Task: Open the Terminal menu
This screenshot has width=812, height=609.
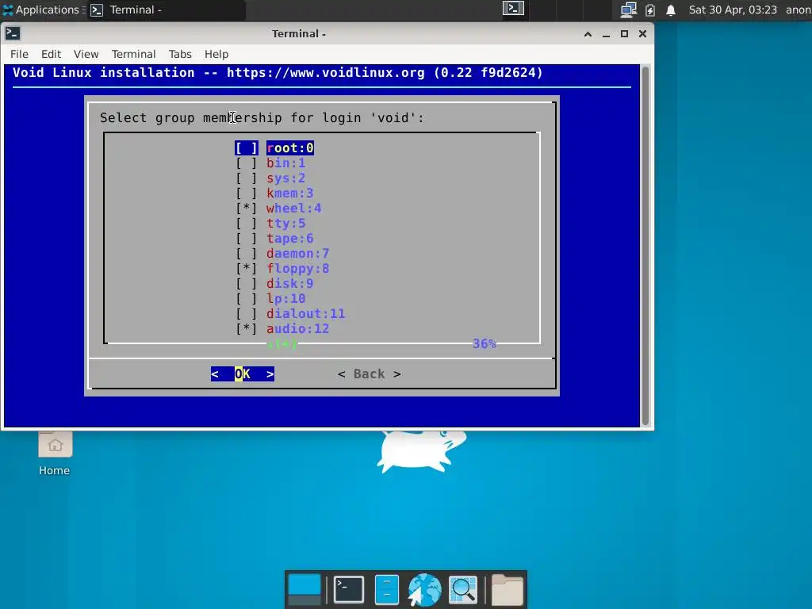Action: pyautogui.click(x=133, y=54)
